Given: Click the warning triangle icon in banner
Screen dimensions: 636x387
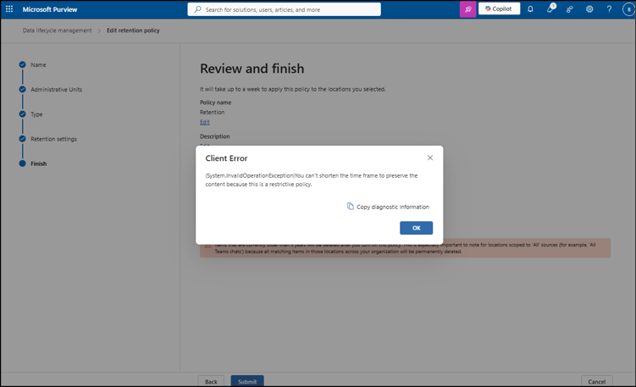Looking at the screenshot, I should tap(207, 246).
